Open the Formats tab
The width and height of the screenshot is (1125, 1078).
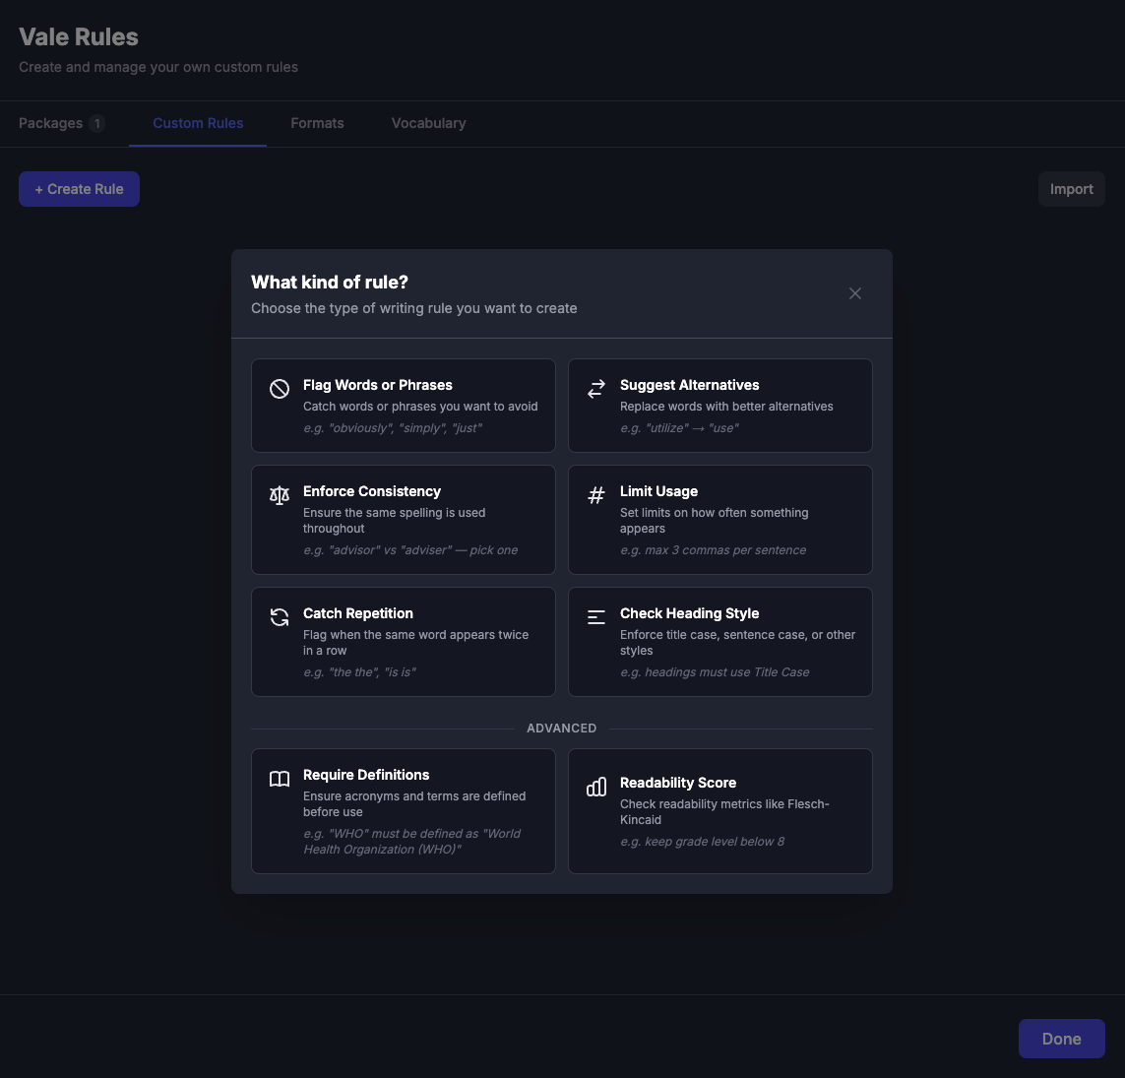tap(317, 123)
